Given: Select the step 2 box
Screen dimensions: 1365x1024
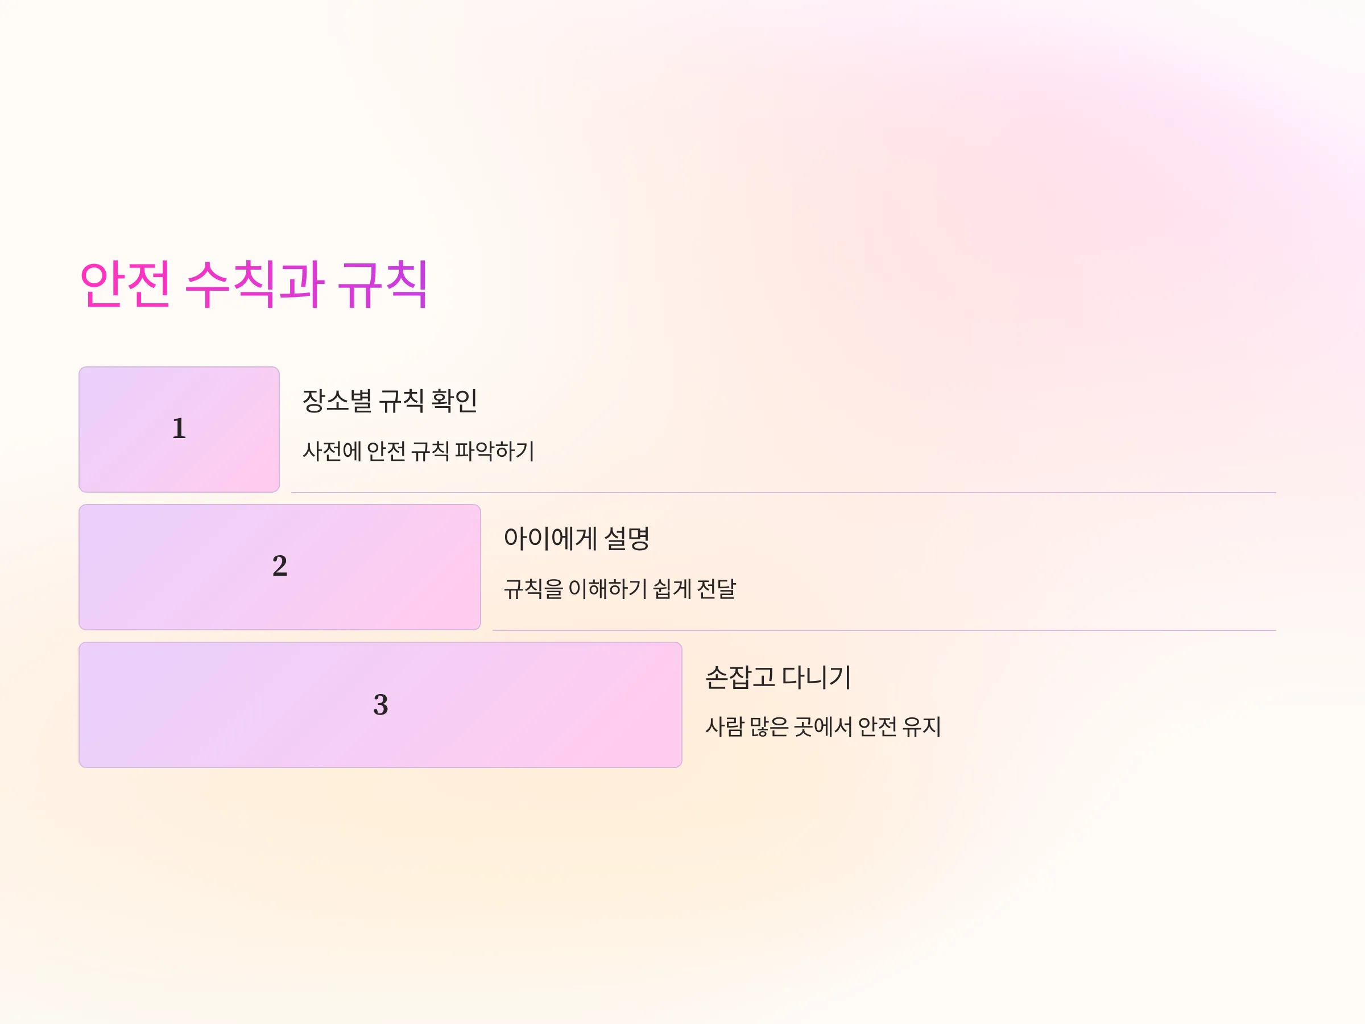Looking at the screenshot, I should coord(280,567).
